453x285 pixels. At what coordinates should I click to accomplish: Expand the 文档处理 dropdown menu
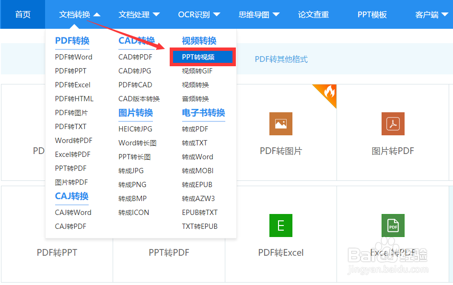[x=139, y=14]
